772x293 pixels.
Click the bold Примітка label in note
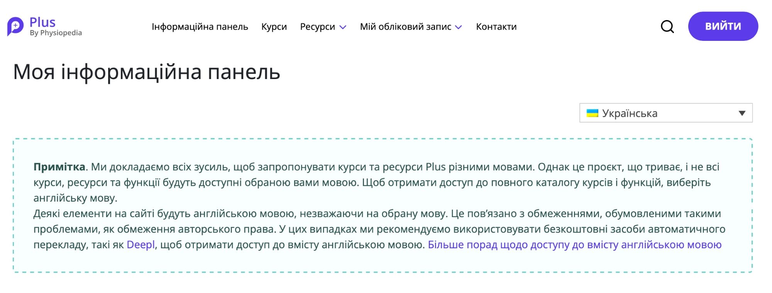(59, 167)
